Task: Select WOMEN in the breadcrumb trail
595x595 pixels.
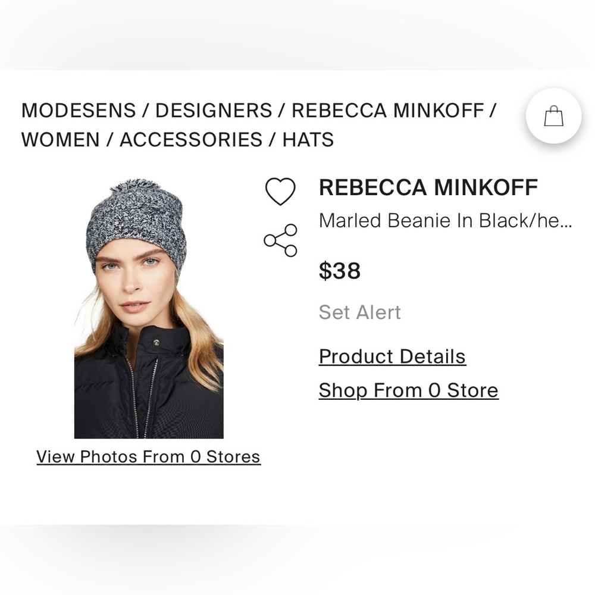Action: coord(59,140)
